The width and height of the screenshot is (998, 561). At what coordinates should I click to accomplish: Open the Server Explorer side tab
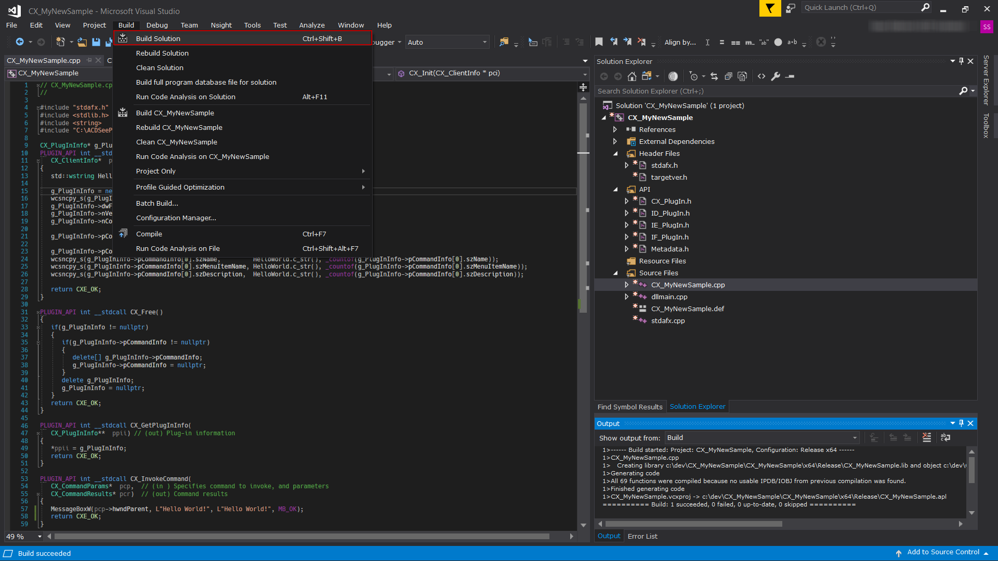pyautogui.click(x=986, y=80)
